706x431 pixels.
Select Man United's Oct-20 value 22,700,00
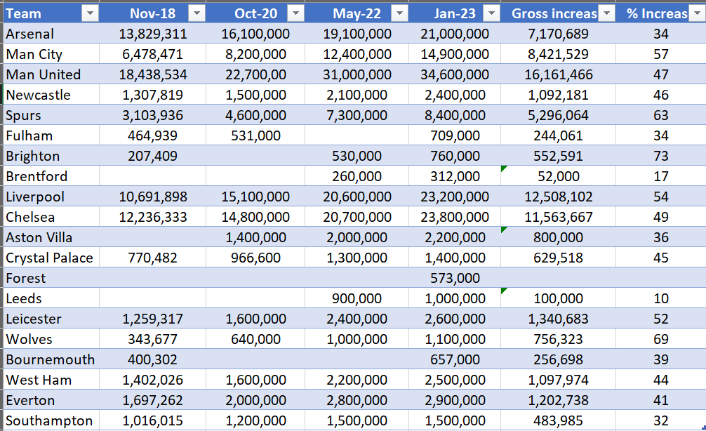[255, 74]
